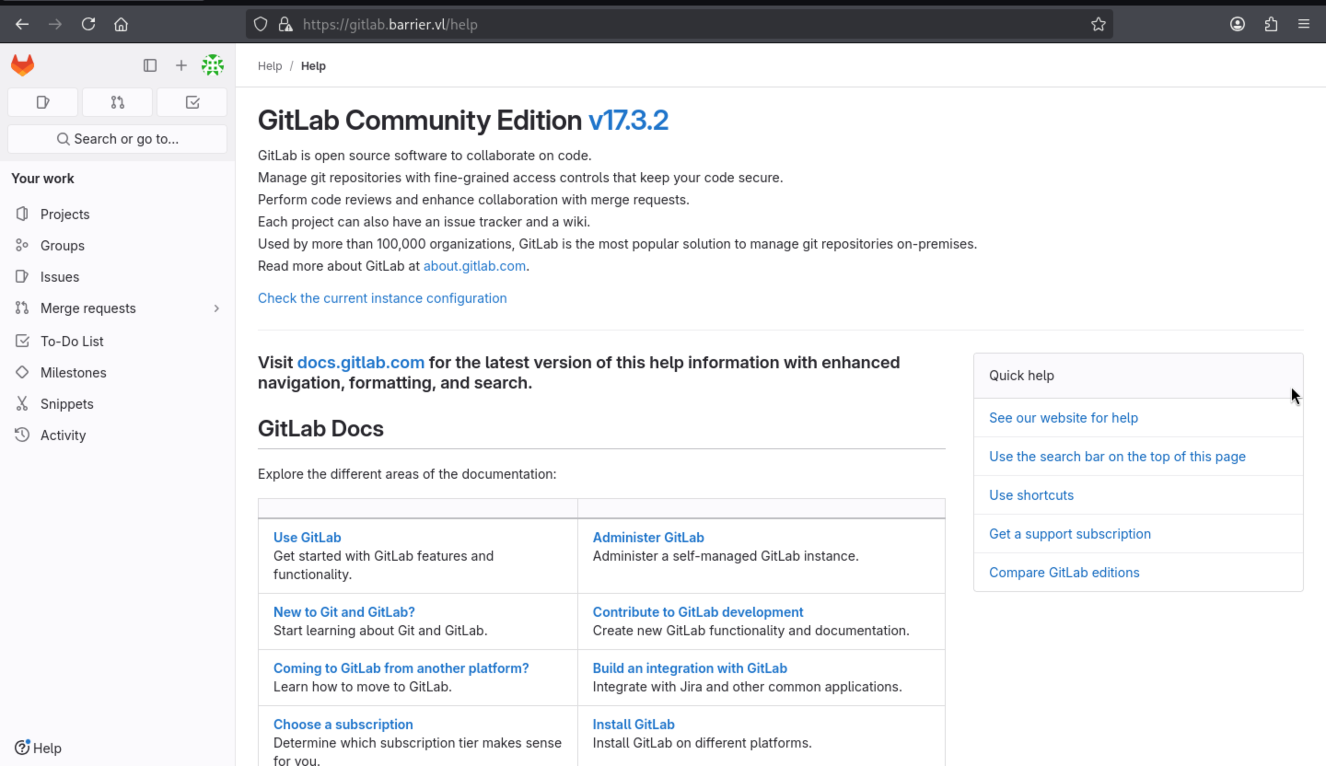The image size is (1326, 766).
Task: Open Milestones from the sidebar
Action: pyautogui.click(x=73, y=372)
